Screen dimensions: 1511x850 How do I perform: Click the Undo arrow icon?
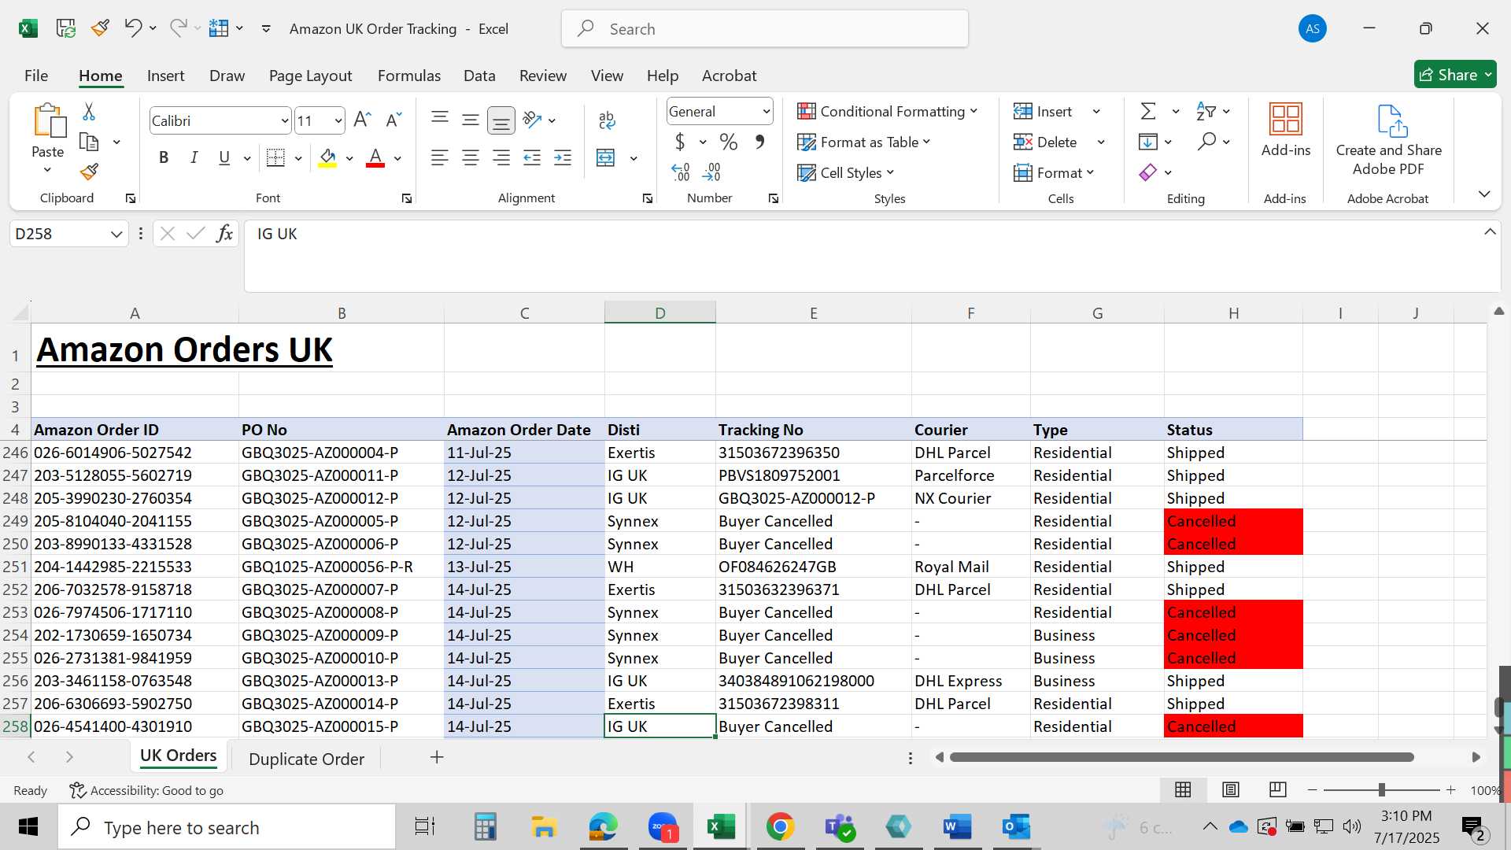click(x=132, y=28)
